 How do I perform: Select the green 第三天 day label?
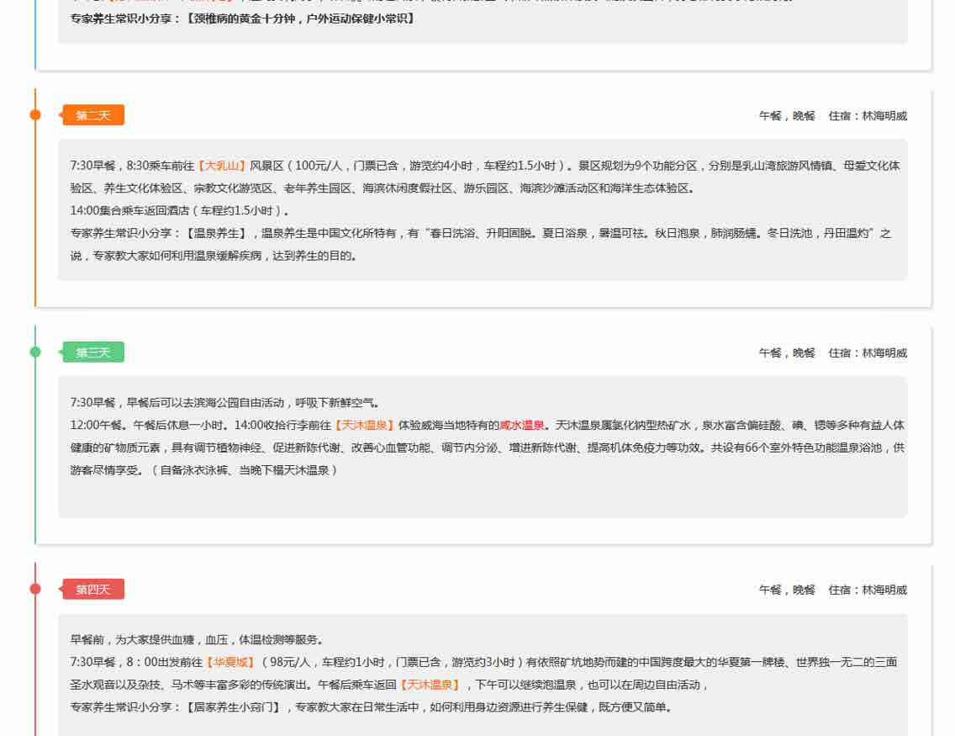(x=93, y=352)
